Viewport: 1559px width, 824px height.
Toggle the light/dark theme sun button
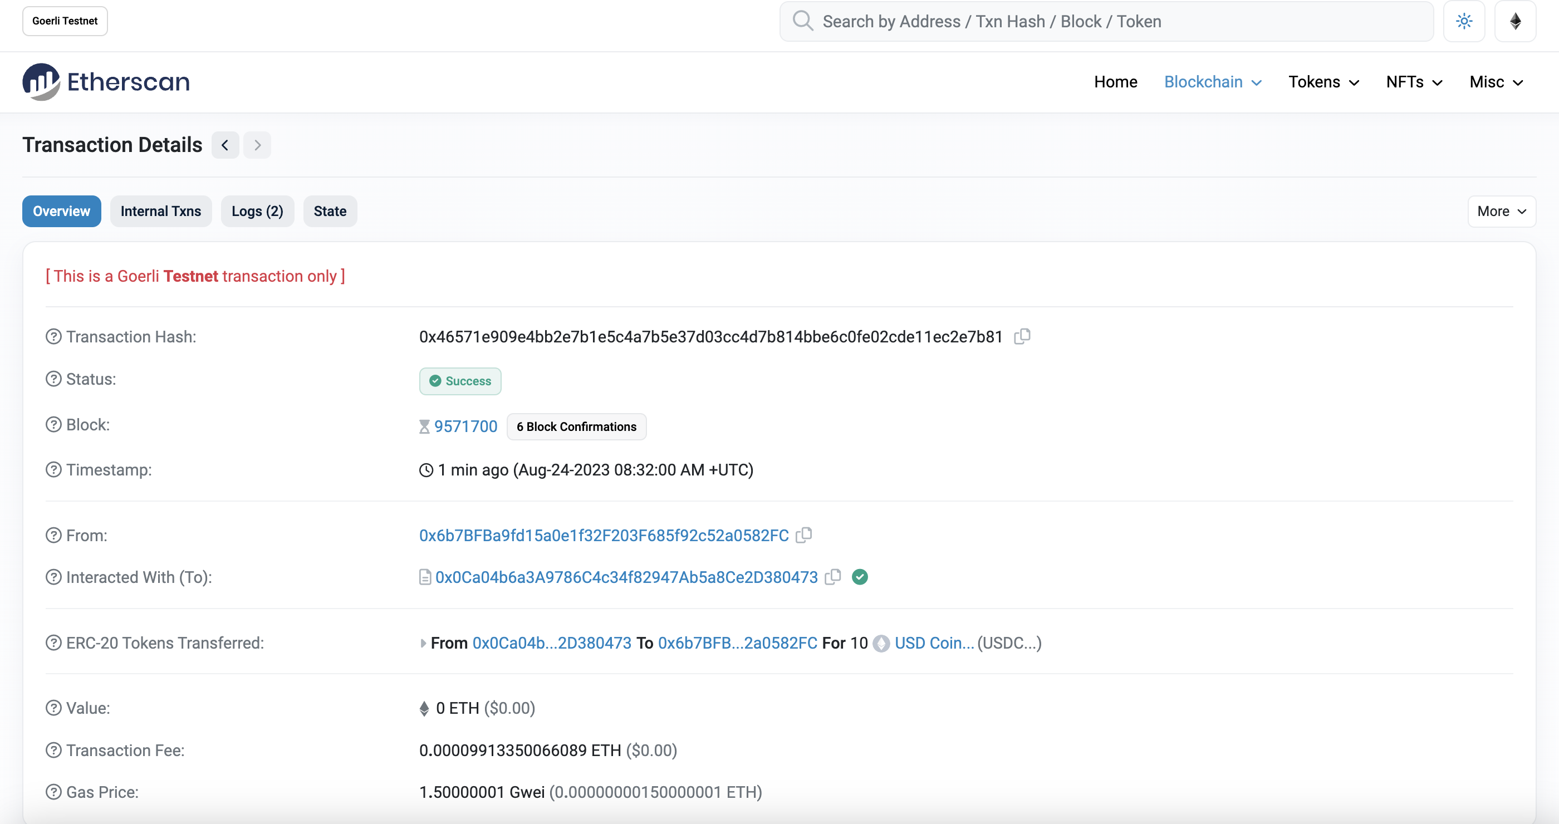click(1464, 22)
